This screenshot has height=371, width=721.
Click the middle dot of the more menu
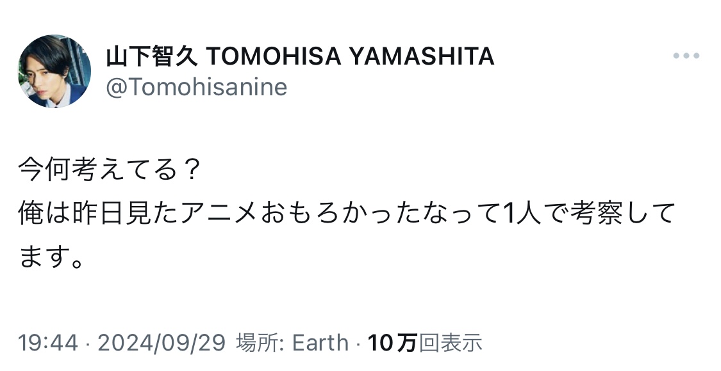[x=686, y=56]
